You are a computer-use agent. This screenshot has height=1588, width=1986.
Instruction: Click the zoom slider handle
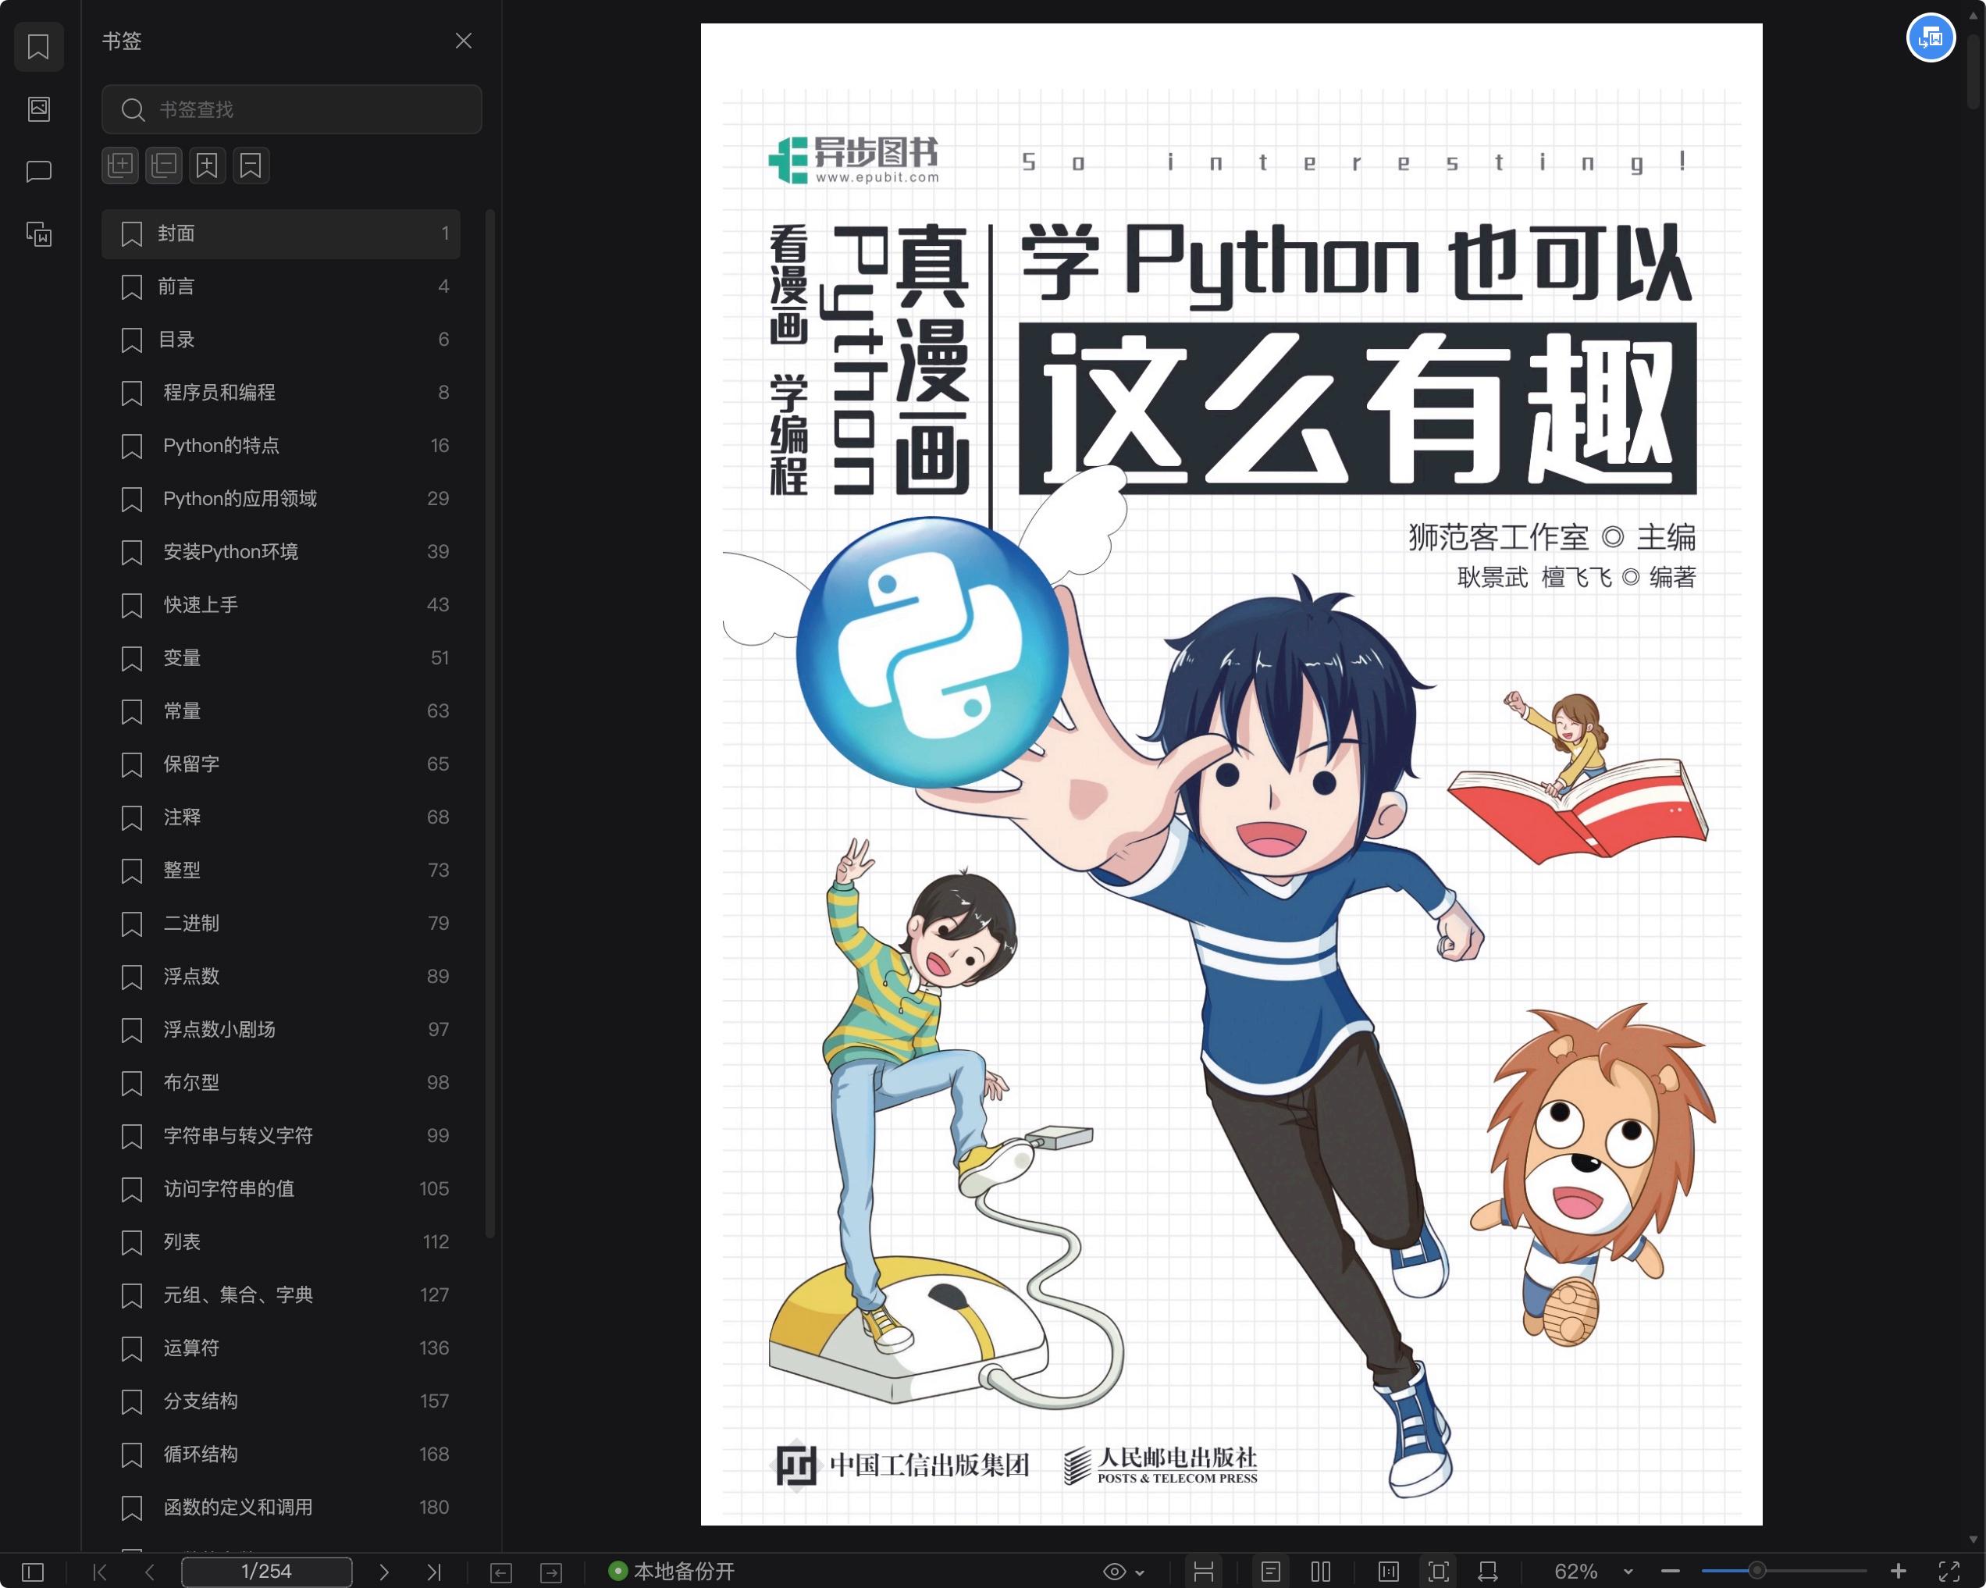pos(1756,1571)
